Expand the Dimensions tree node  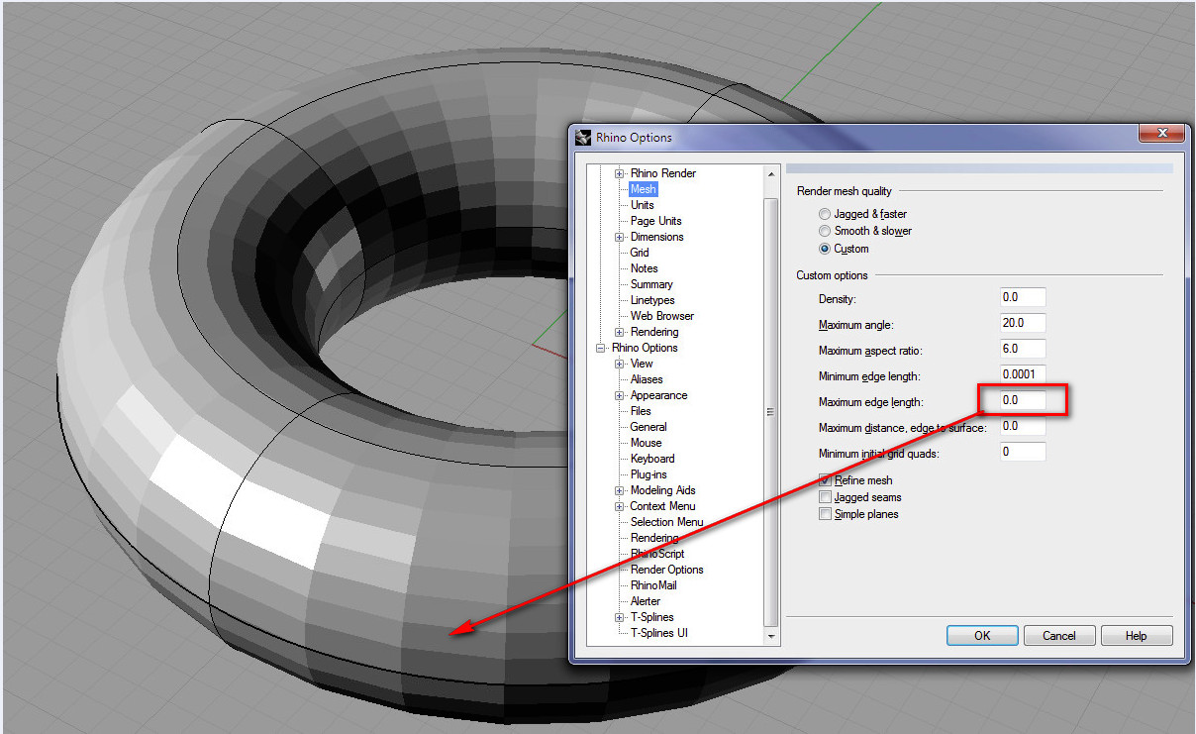(620, 237)
